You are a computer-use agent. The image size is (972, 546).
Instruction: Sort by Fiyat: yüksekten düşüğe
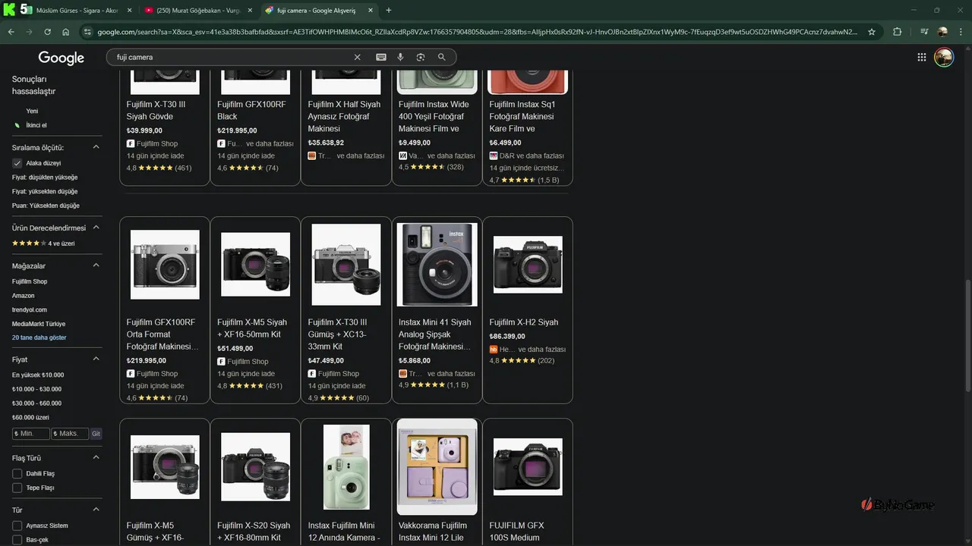pos(45,191)
